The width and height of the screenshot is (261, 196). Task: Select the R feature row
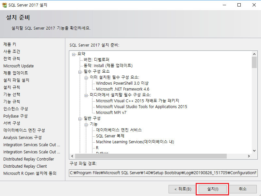pos(97,148)
